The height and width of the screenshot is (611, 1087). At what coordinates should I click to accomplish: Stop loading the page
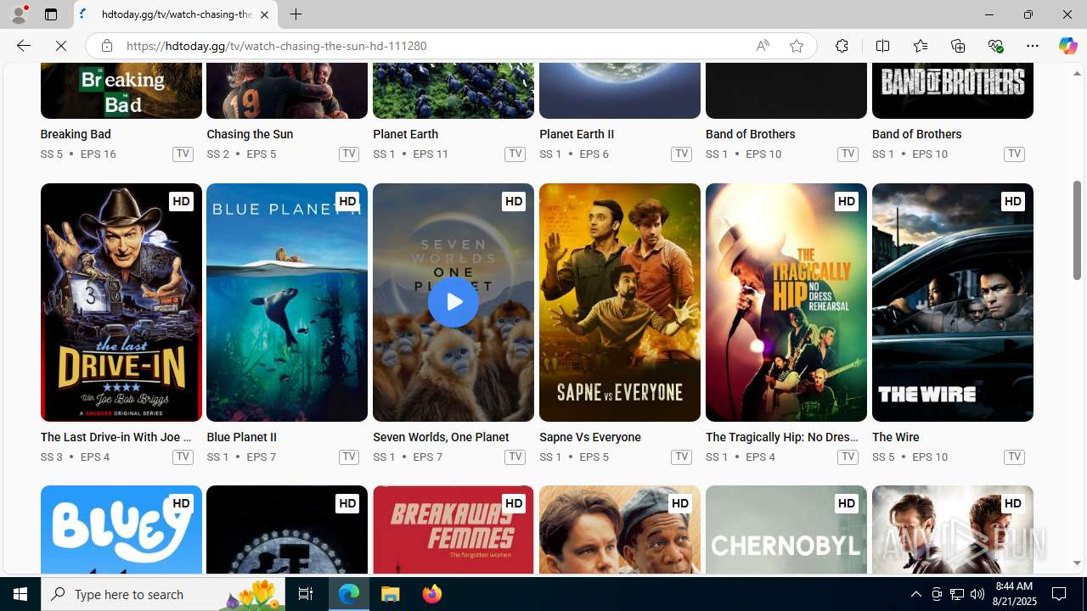(61, 46)
